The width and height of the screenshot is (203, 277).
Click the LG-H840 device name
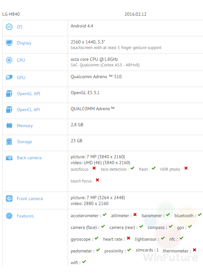coord(11,14)
